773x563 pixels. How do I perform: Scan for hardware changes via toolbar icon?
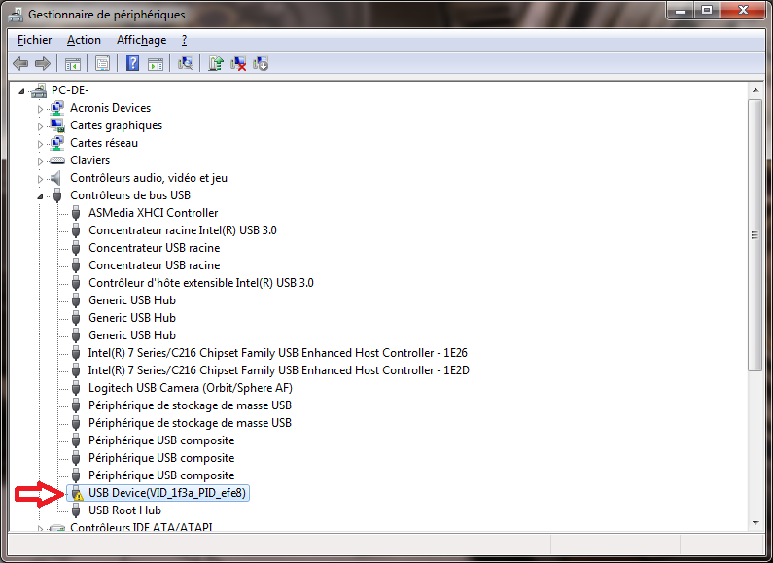point(186,63)
